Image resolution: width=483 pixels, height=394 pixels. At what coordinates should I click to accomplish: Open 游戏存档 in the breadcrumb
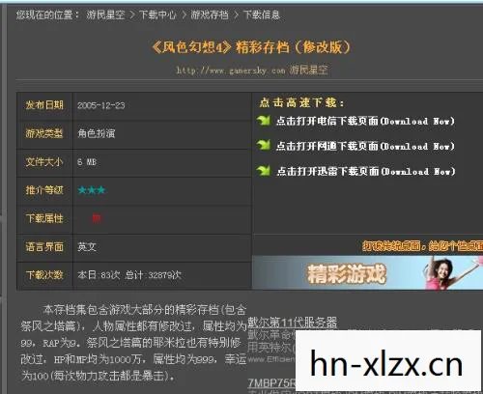coord(210,14)
